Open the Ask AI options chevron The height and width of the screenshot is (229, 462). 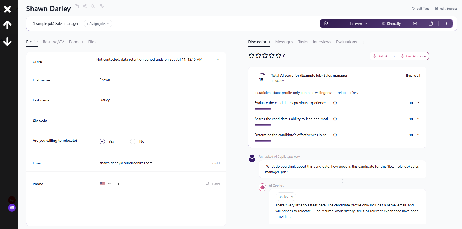coord(394,56)
